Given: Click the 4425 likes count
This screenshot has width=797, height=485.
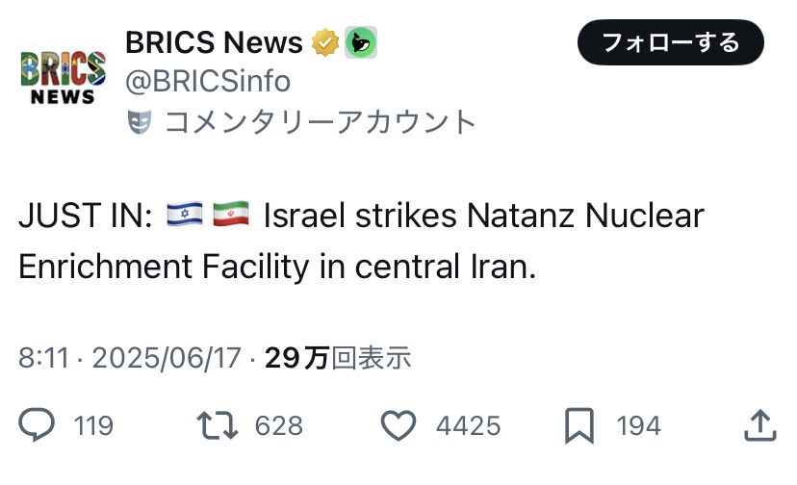Looking at the screenshot, I should point(467,425).
